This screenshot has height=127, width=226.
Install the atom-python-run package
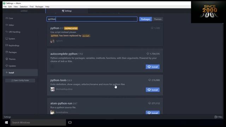(x=153, y=113)
